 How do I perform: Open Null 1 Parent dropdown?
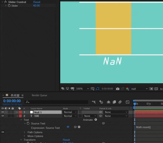pyautogui.click(x=116, y=112)
